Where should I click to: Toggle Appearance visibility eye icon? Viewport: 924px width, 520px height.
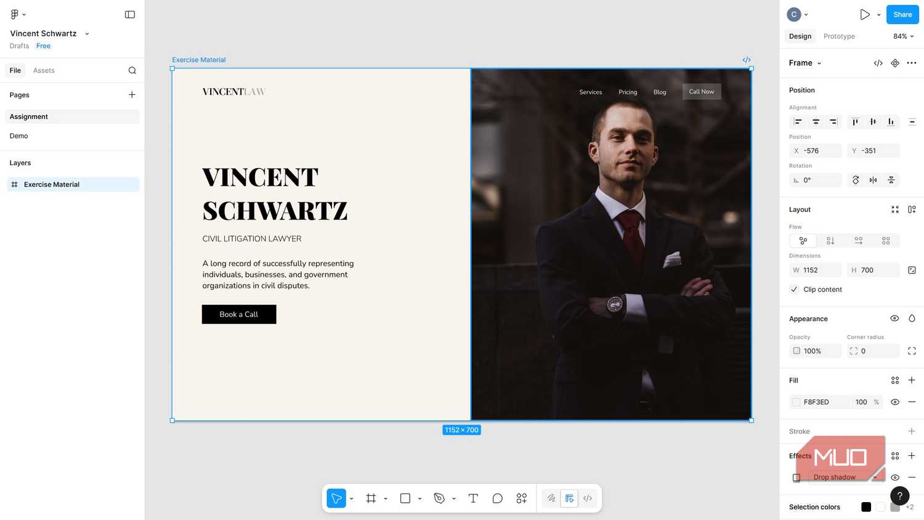(894, 319)
